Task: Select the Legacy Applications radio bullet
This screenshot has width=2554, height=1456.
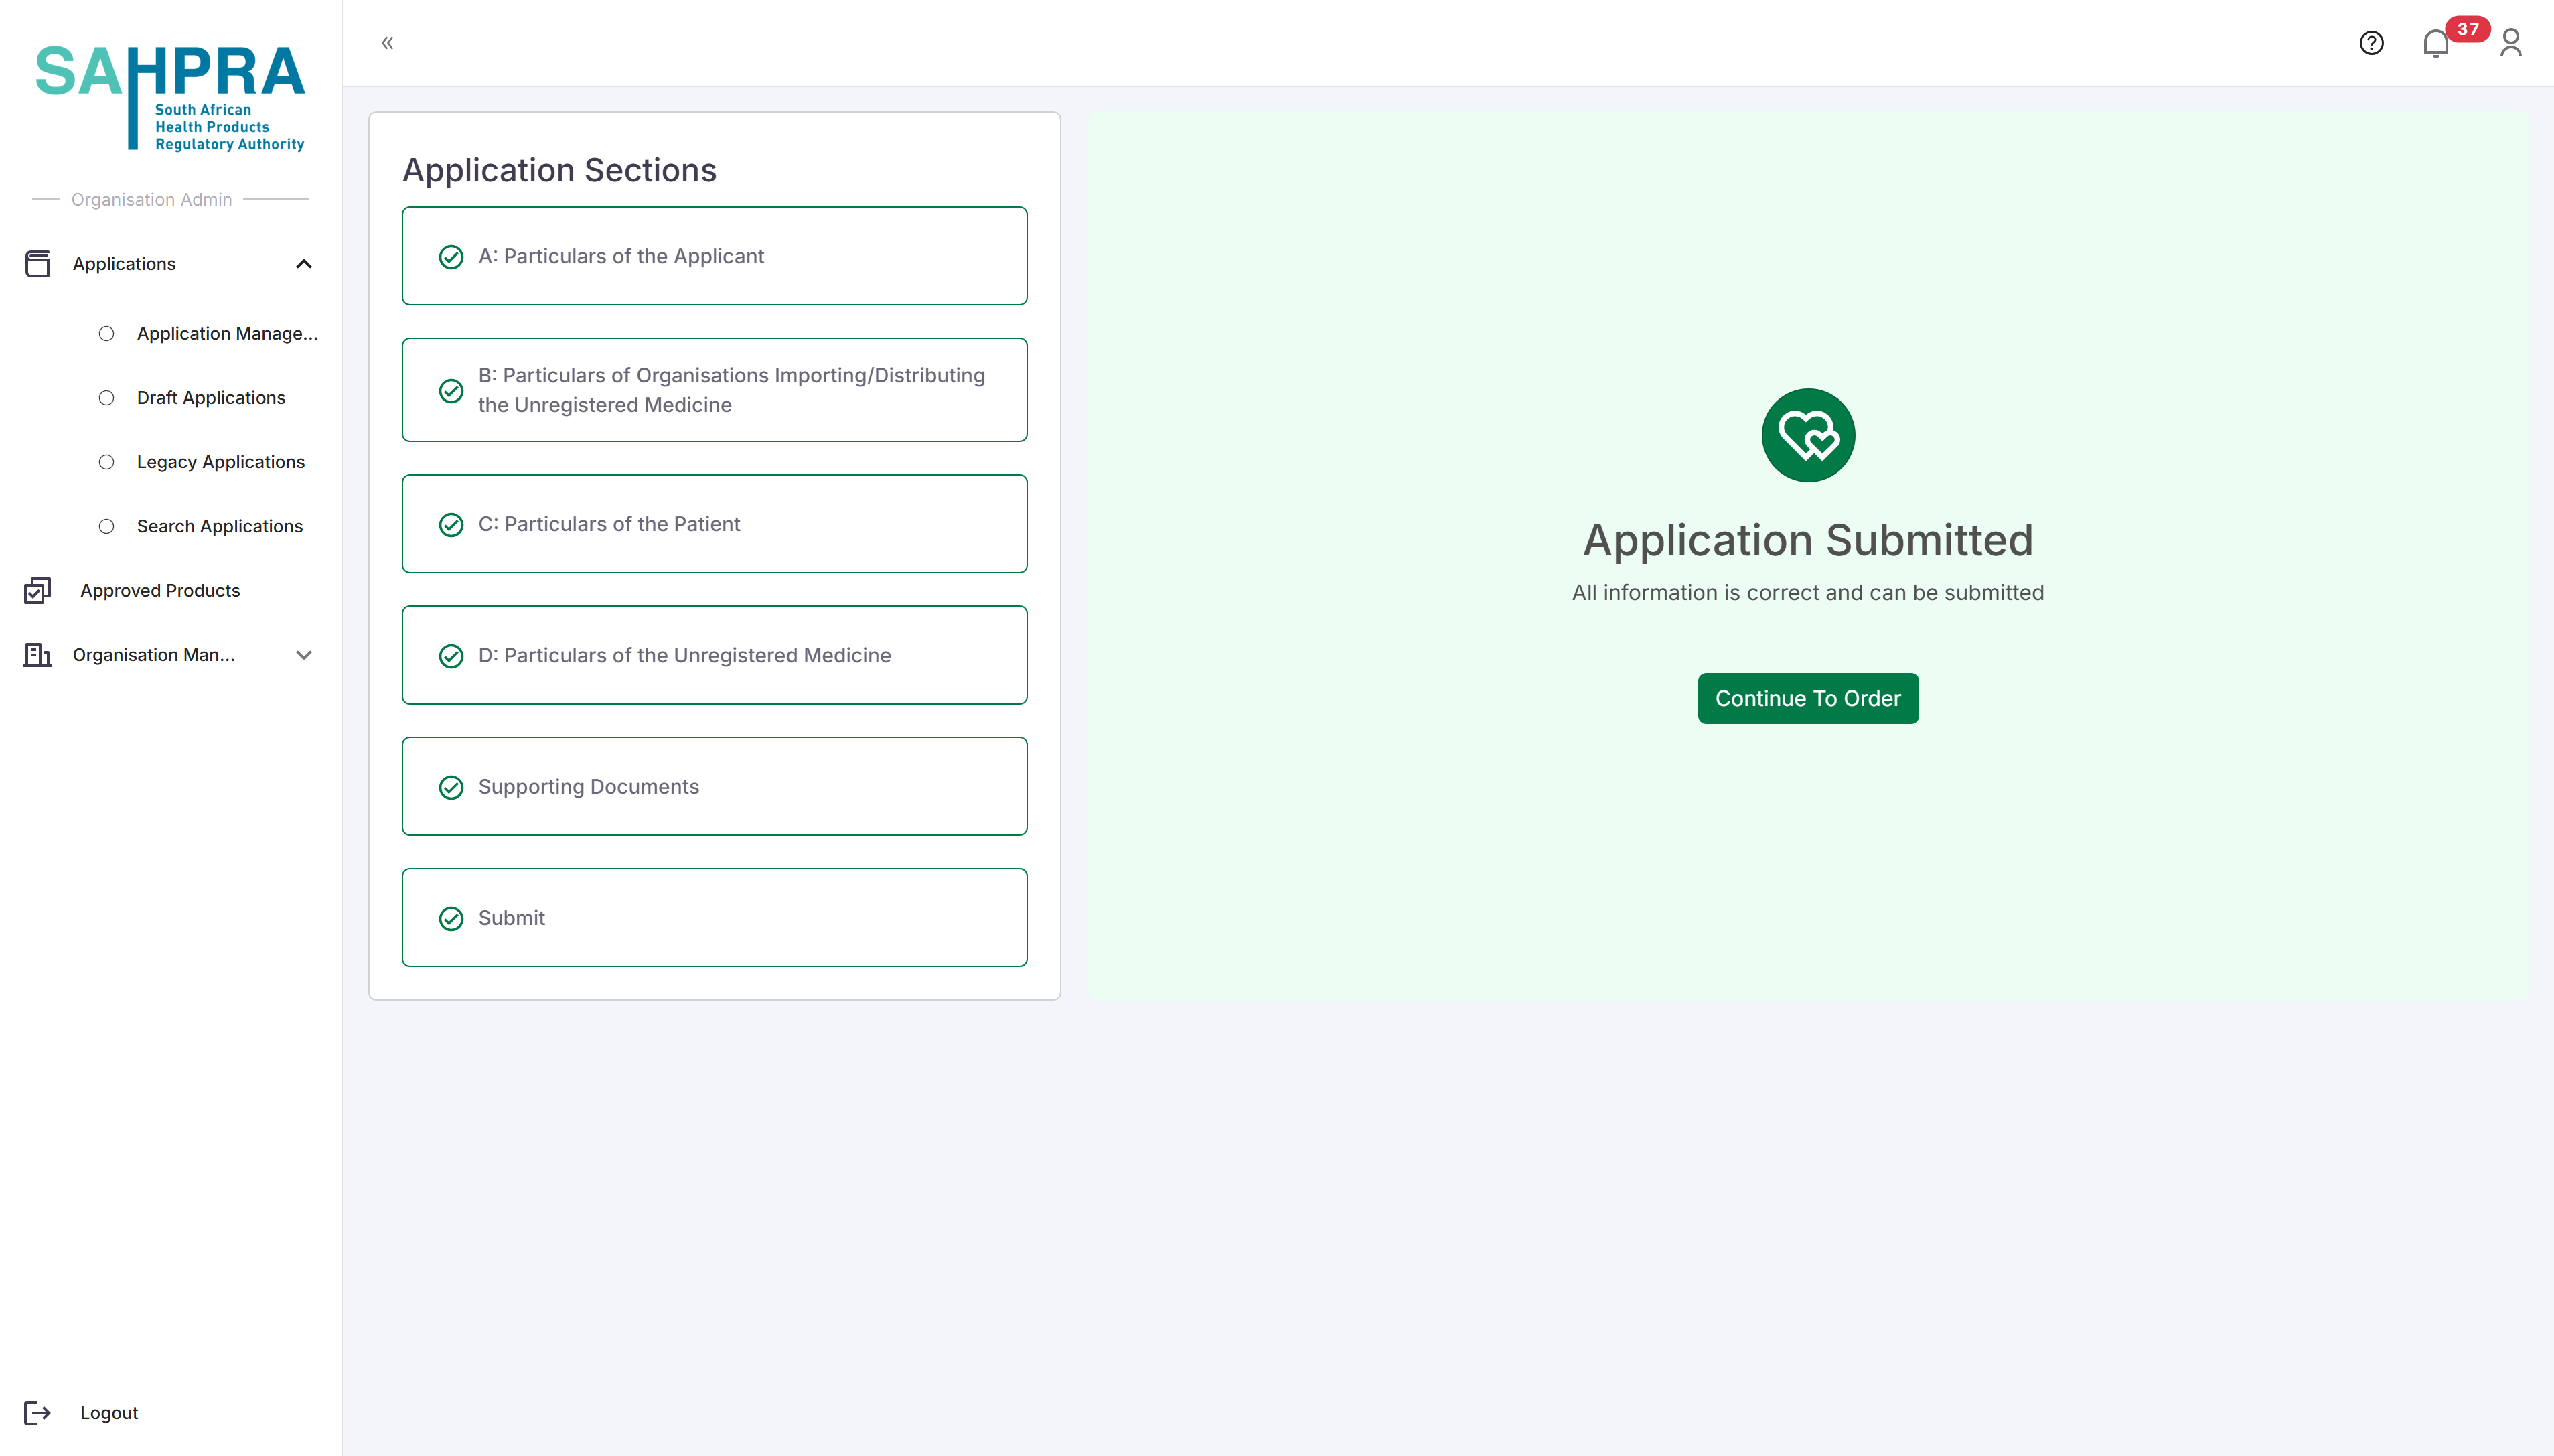Action: [106, 462]
